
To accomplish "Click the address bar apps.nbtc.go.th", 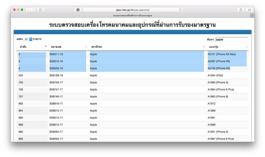I will 132,10.
